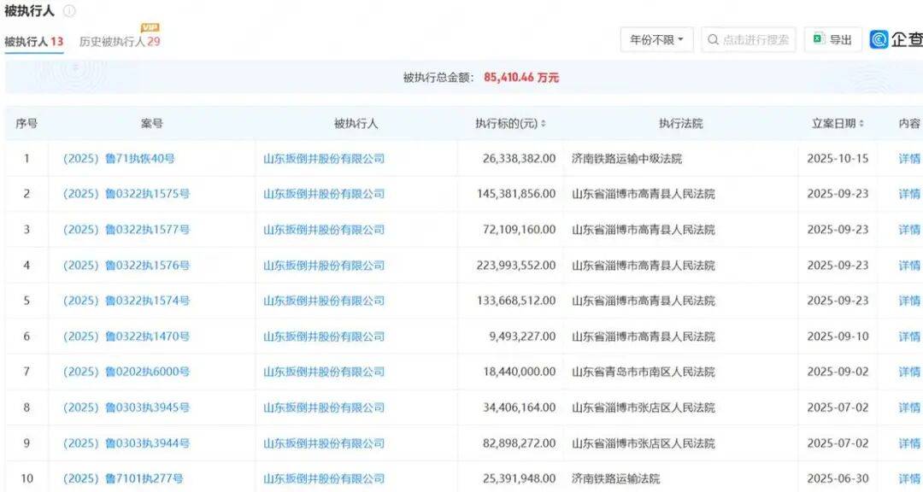Click the 导出 export button
The width and height of the screenshot is (923, 492).
(833, 39)
